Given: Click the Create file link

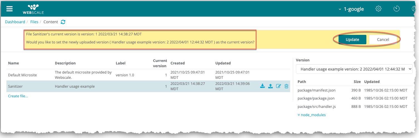Looking at the screenshot, I should pos(18,96).
